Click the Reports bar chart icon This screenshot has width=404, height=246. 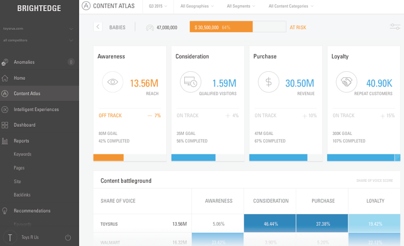point(5,141)
